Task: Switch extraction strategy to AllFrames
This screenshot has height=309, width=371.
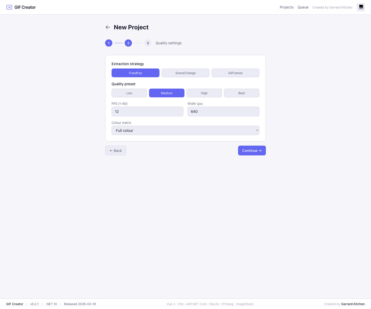Action: coord(235,73)
